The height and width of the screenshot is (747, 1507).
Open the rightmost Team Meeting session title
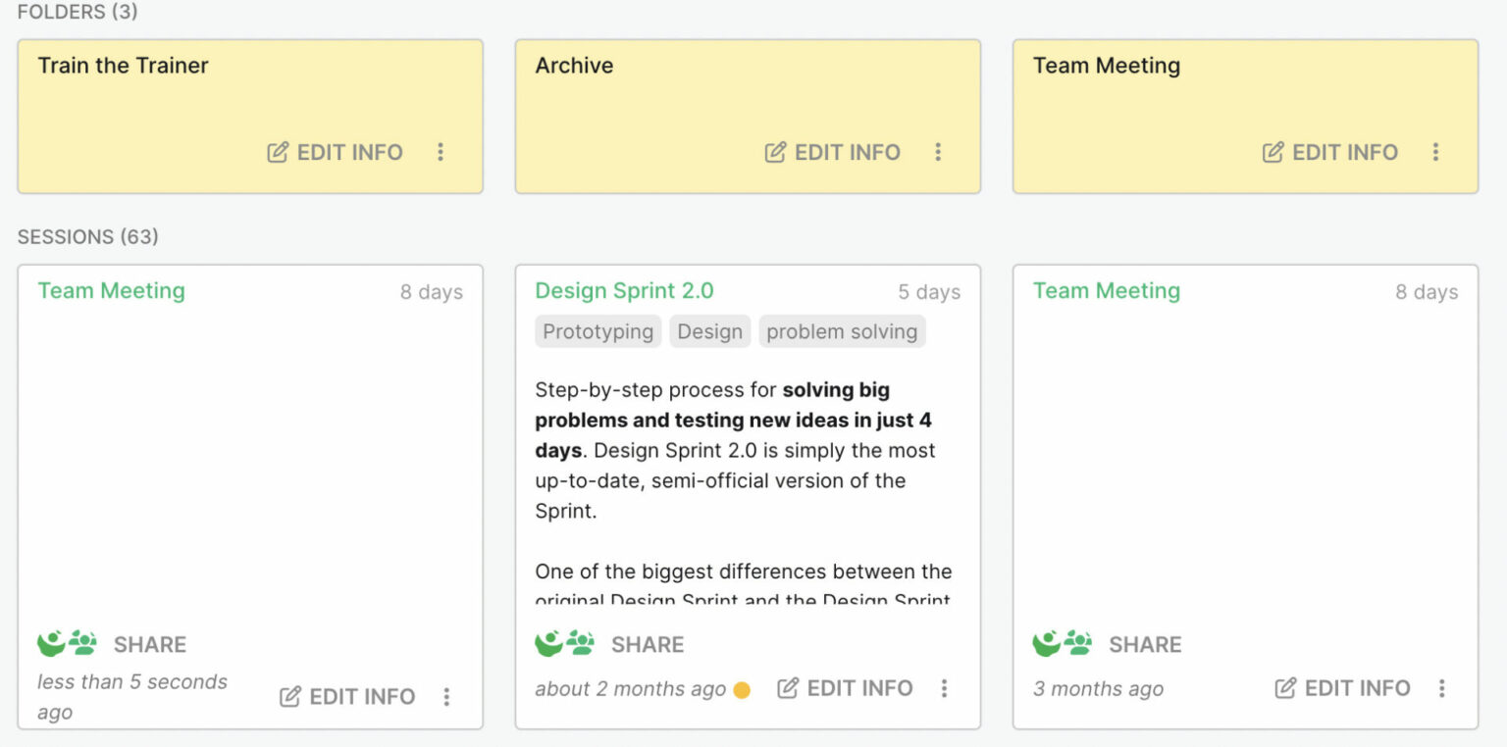click(x=1106, y=290)
